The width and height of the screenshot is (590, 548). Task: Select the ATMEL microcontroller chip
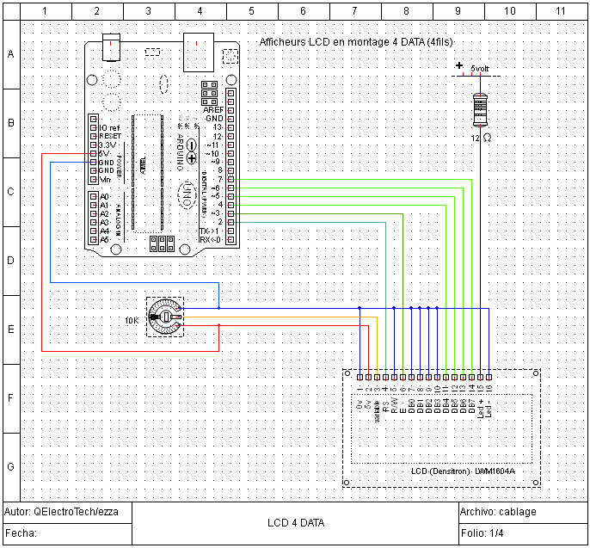[148, 174]
